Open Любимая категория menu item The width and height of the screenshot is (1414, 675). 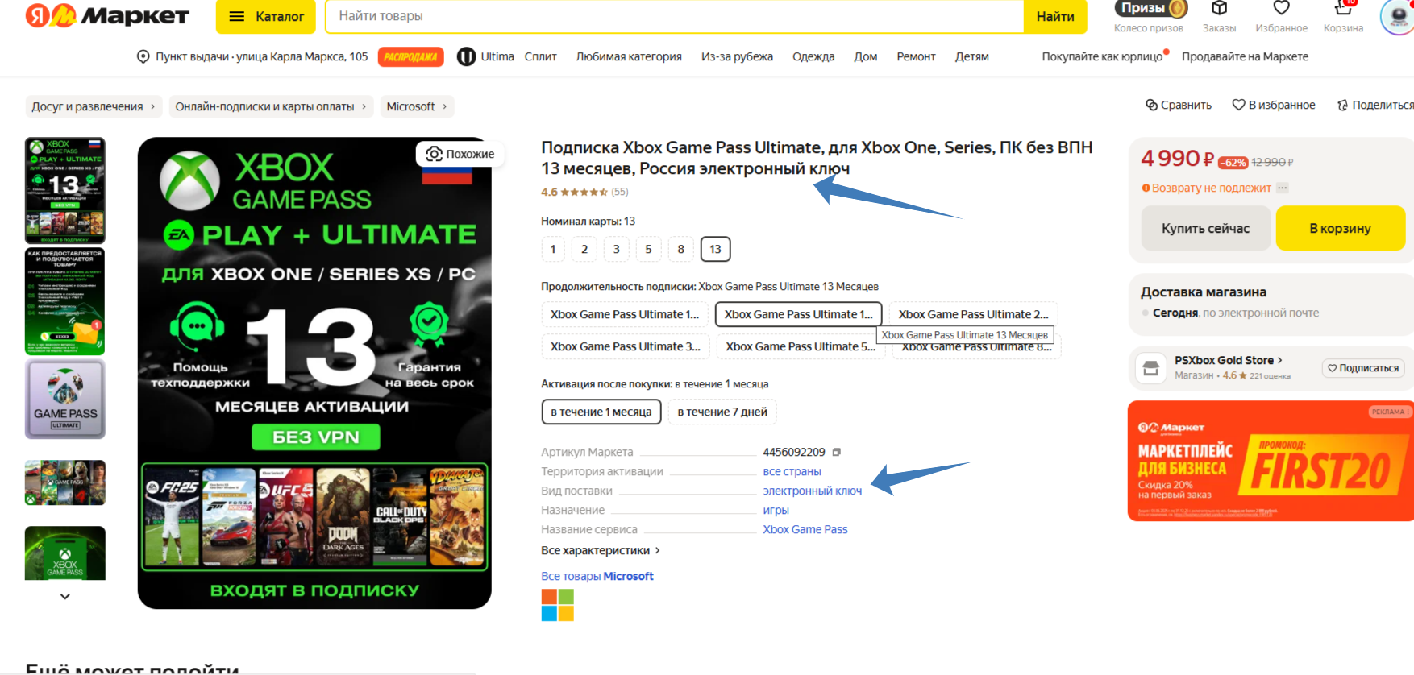coord(629,56)
